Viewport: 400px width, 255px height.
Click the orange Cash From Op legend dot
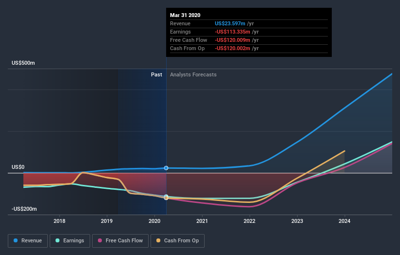pyautogui.click(x=158, y=240)
